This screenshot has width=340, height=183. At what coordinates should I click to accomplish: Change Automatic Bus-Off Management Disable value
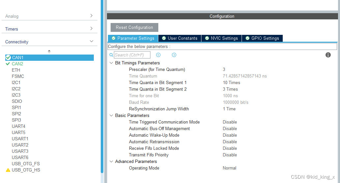pyautogui.click(x=230, y=129)
